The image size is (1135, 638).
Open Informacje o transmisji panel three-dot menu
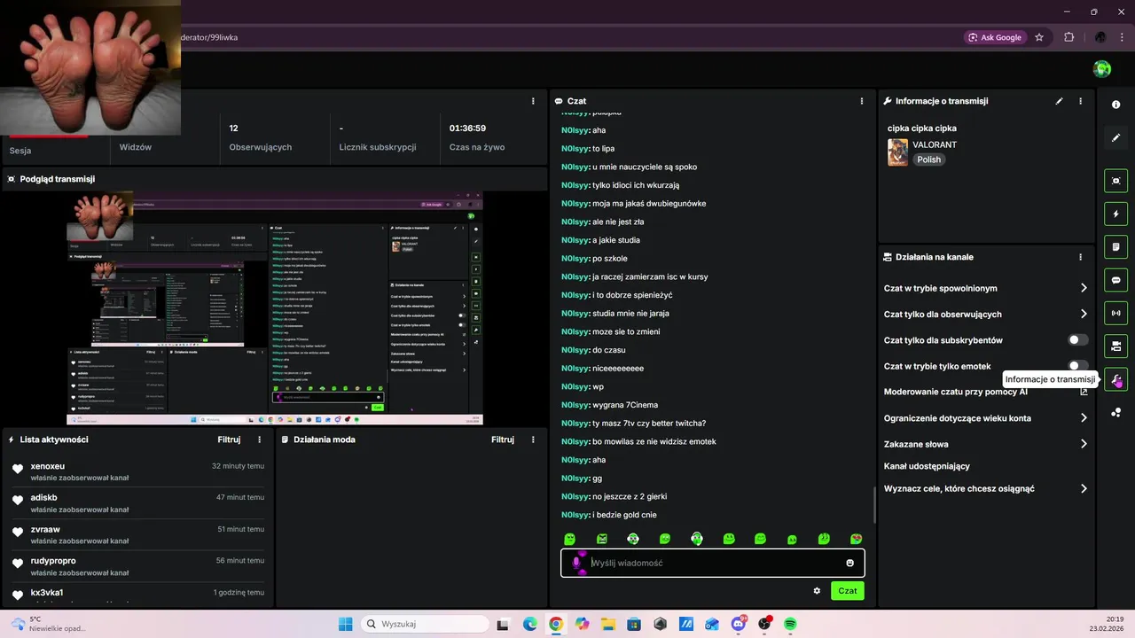(x=1080, y=101)
